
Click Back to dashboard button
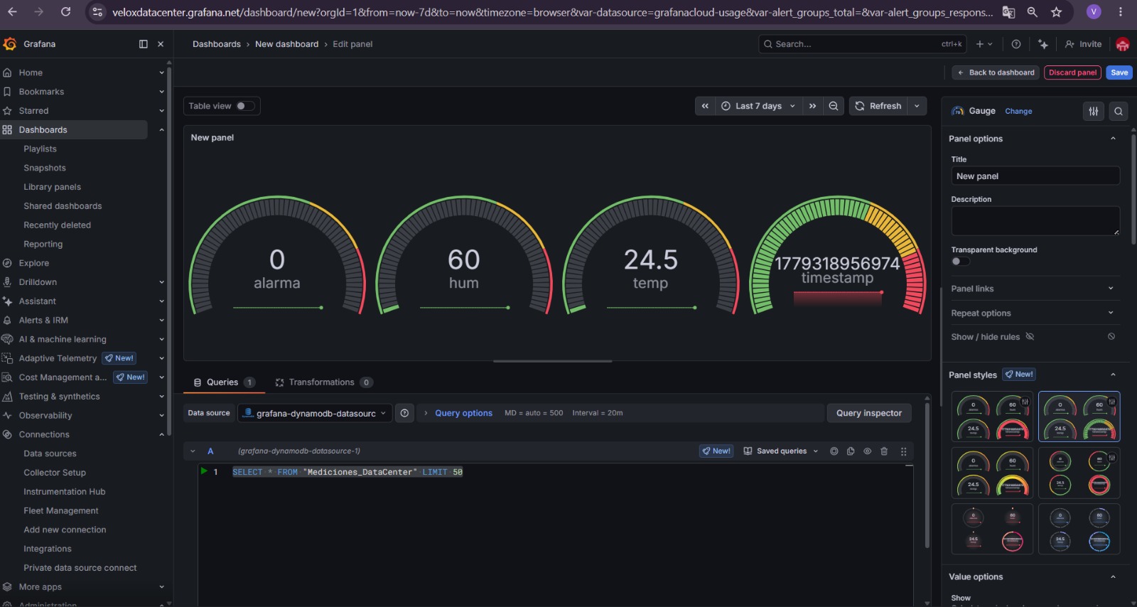coord(996,72)
